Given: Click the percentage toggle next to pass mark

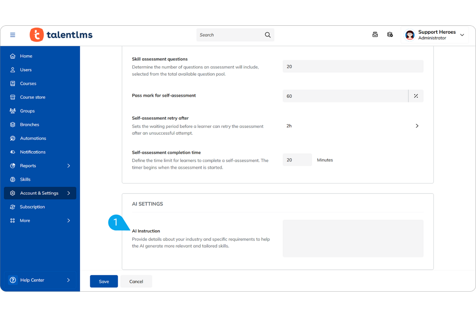Looking at the screenshot, I should (x=416, y=96).
